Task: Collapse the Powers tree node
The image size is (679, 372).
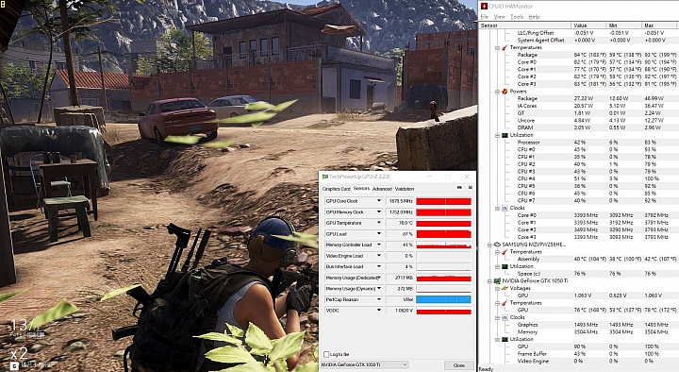Action: click(x=498, y=92)
